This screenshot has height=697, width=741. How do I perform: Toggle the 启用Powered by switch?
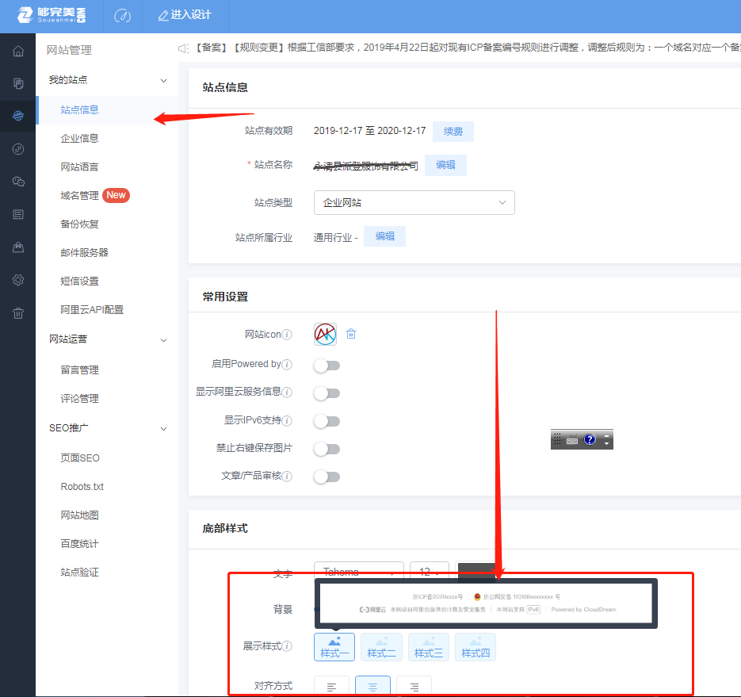[327, 366]
